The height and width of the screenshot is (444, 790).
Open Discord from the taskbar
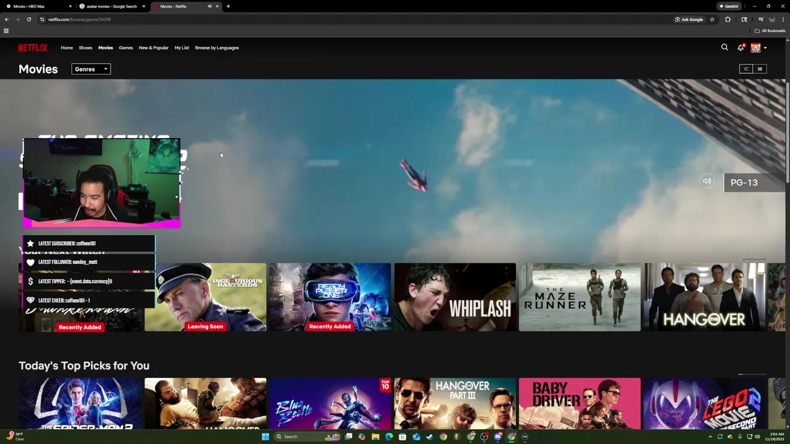tap(497, 437)
